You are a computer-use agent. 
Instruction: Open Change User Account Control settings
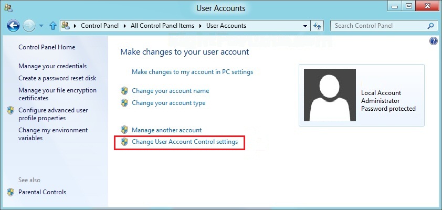185,142
